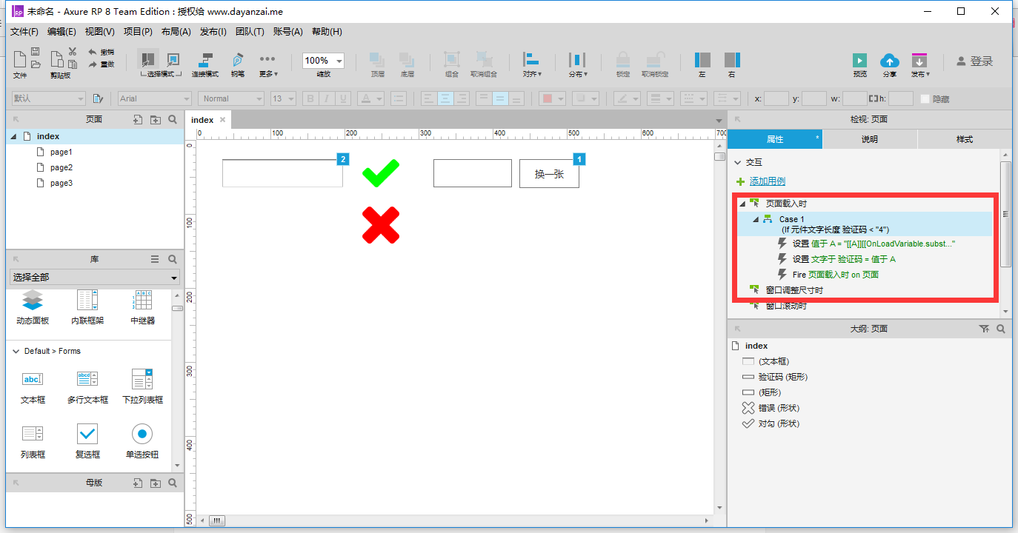Click the 撤销 undo arrow

(x=93, y=52)
